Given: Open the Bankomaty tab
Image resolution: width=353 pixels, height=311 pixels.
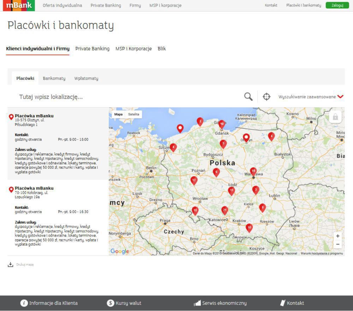Looking at the screenshot, I should 54,78.
